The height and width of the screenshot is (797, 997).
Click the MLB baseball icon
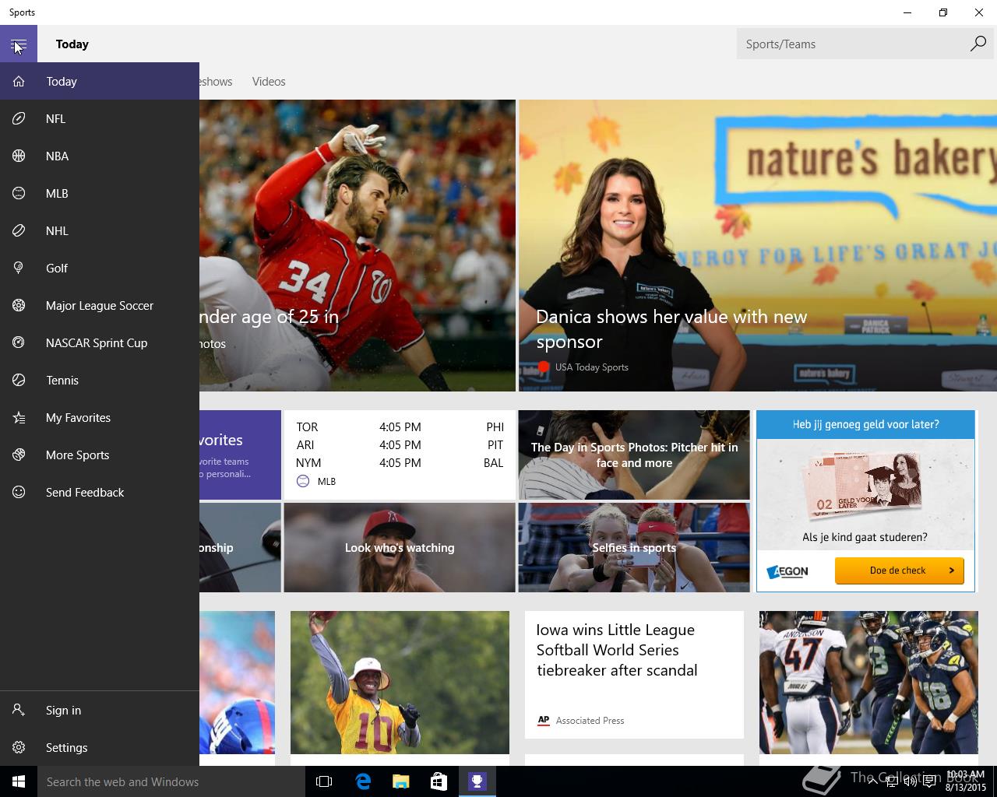[19, 193]
